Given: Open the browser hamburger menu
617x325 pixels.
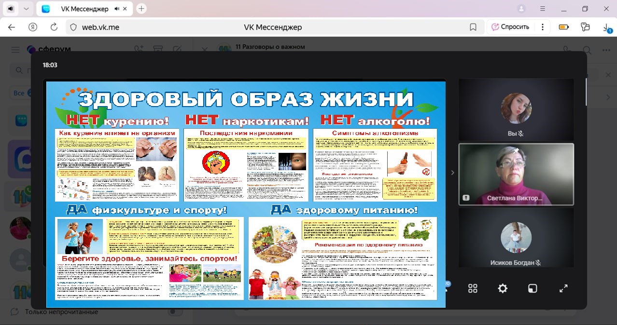Looking at the screenshot, I should [x=543, y=9].
